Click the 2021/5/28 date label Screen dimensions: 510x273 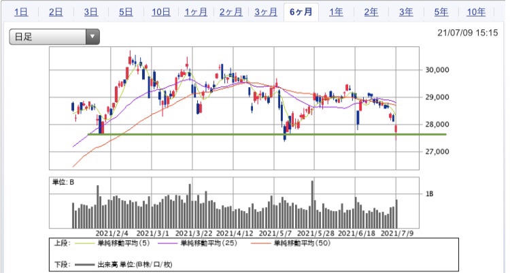coord(316,234)
